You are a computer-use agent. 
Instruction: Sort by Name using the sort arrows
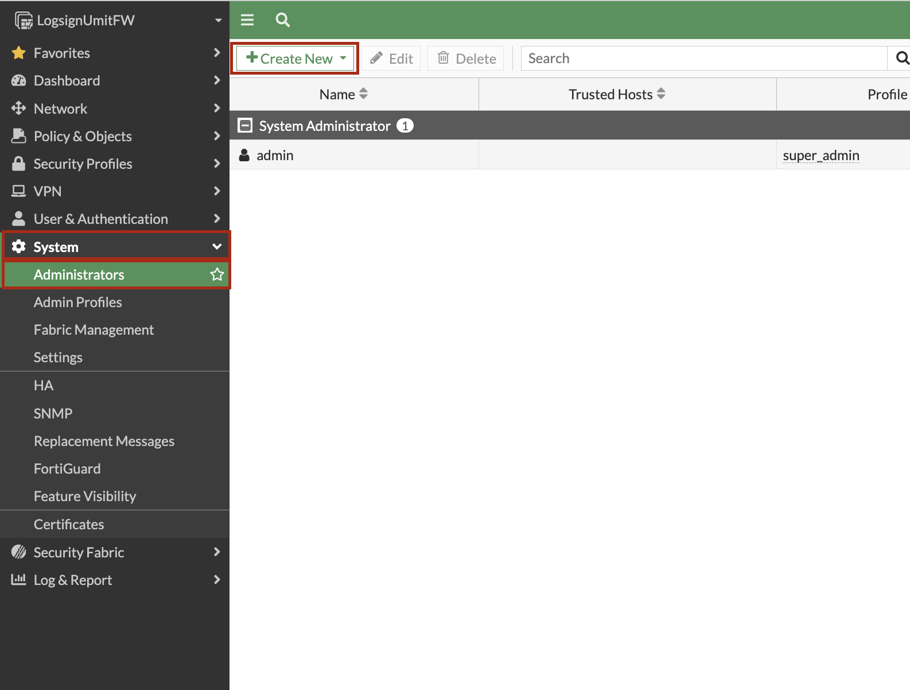pos(363,94)
